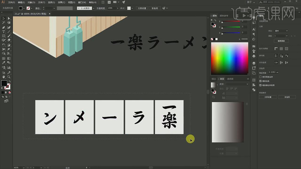Screen dimensions: 301x169
Task: Click the 编辑画板 button
Action: pyautogui.click(x=281, y=41)
